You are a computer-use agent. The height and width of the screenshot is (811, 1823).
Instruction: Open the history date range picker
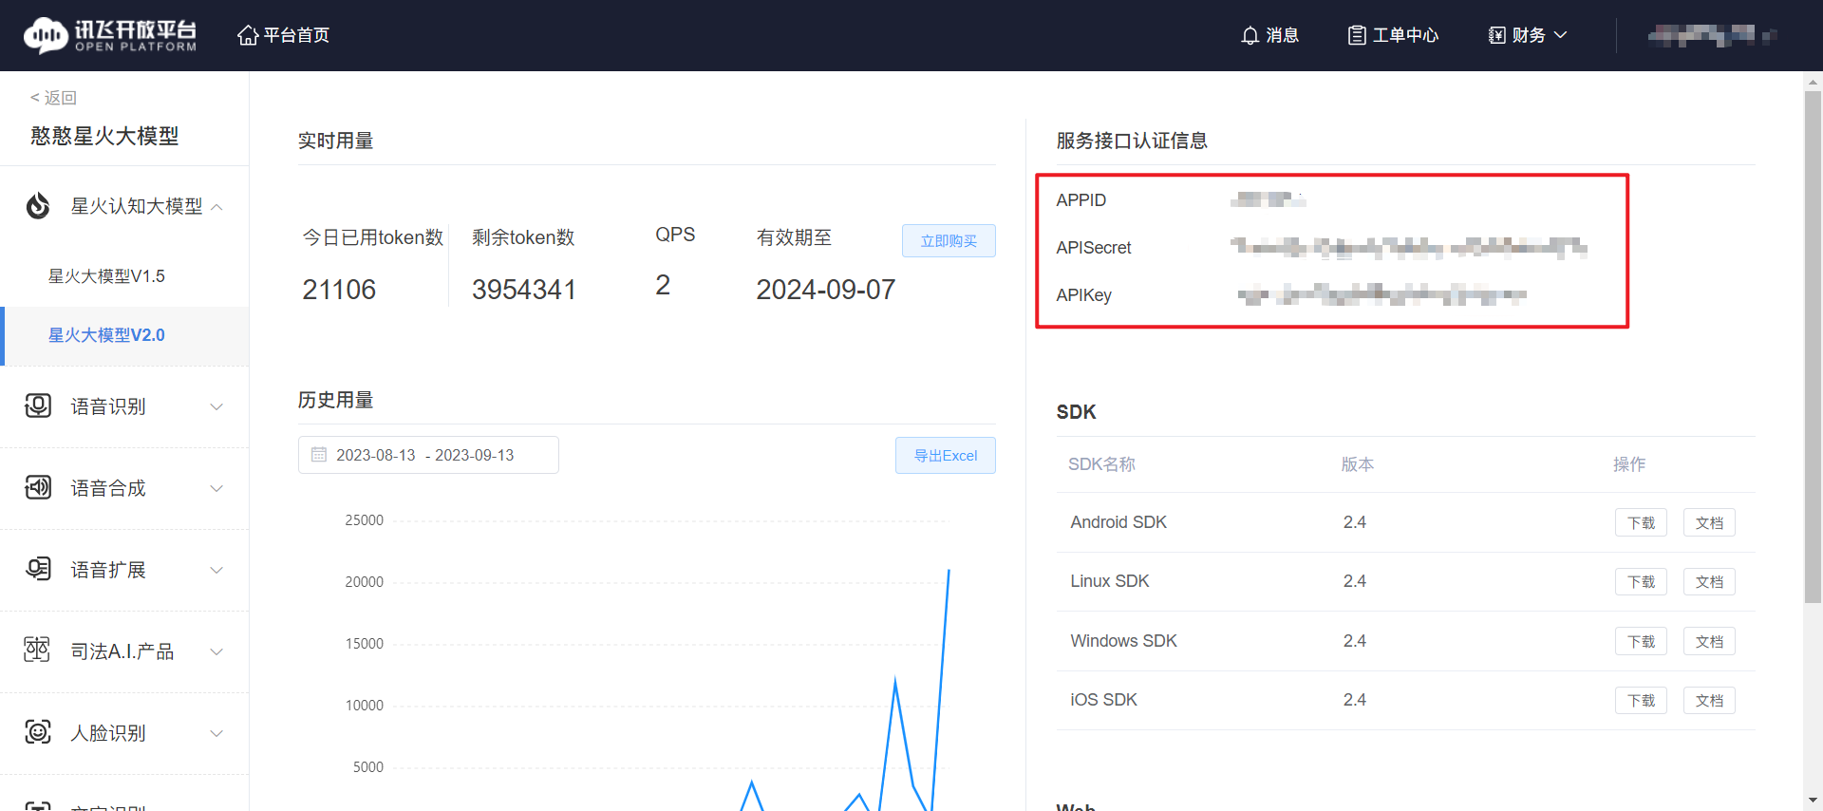[x=428, y=455]
